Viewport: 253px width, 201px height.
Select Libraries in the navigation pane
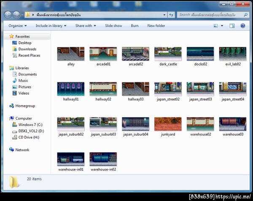pyautogui.click(x=22, y=68)
